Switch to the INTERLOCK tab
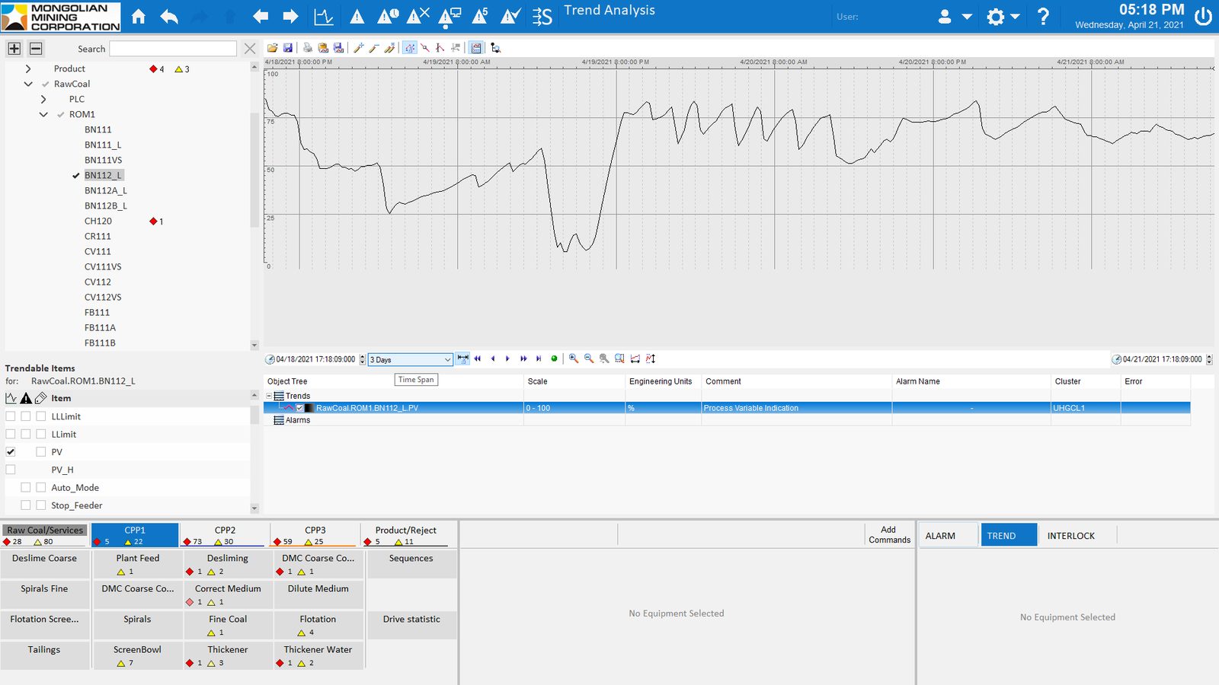The image size is (1219, 685). [1070, 536]
